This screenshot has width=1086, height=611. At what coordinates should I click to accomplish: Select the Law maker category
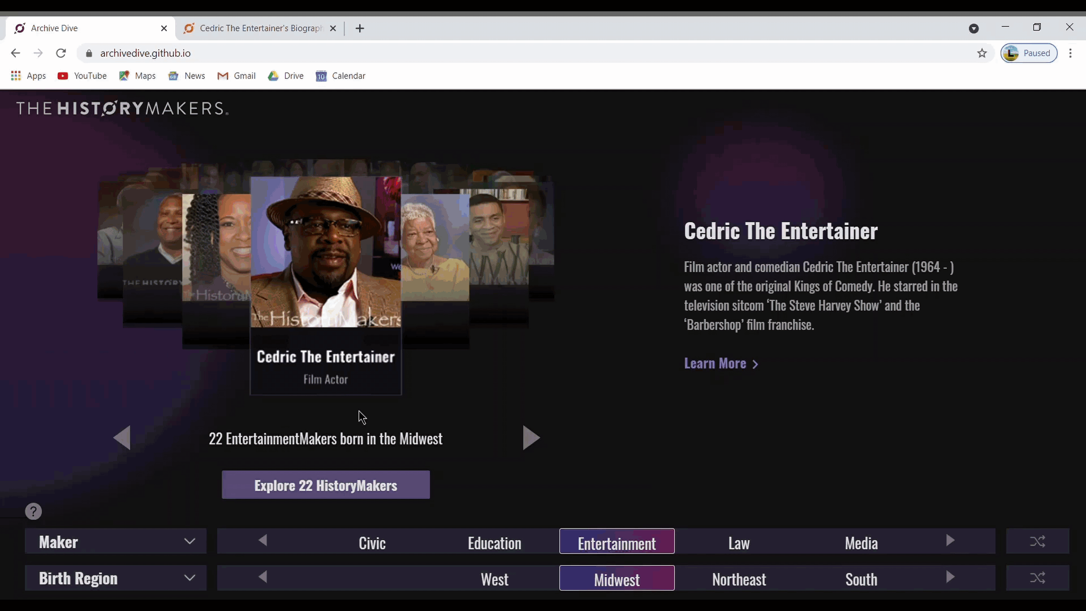tap(739, 543)
